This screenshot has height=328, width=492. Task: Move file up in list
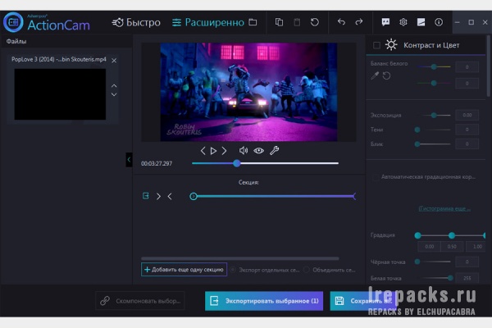click(x=114, y=85)
